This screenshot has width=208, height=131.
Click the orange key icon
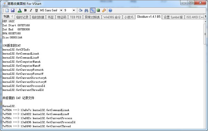pos(104,10)
